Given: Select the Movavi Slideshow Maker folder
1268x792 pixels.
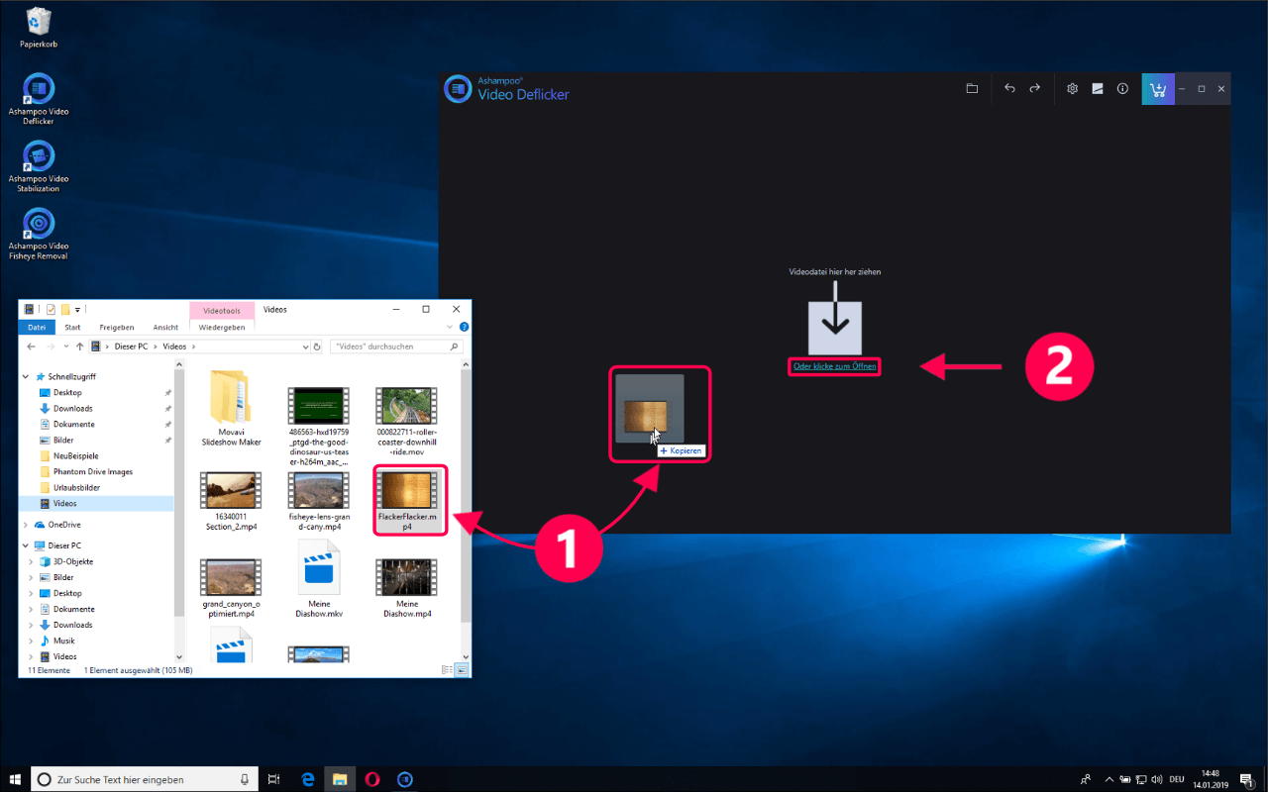Looking at the screenshot, I should (231, 406).
